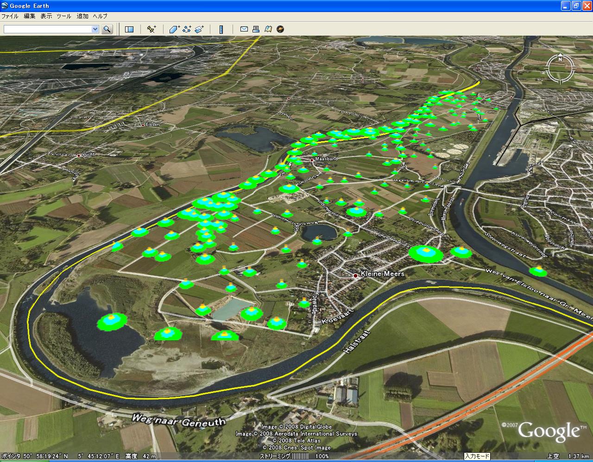Open the ruler measurement tool
The image size is (593, 462).
221,29
